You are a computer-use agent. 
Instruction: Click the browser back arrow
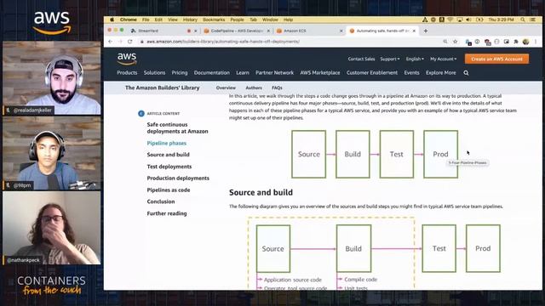(x=111, y=42)
